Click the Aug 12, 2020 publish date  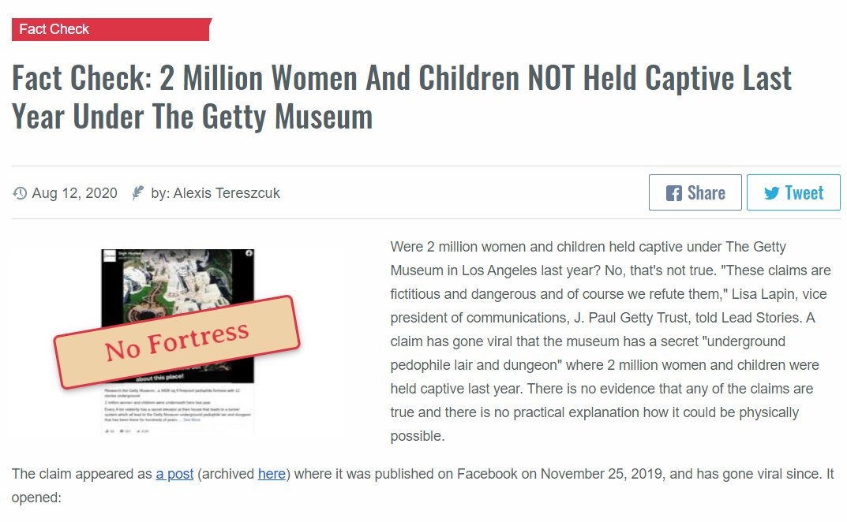(x=74, y=193)
